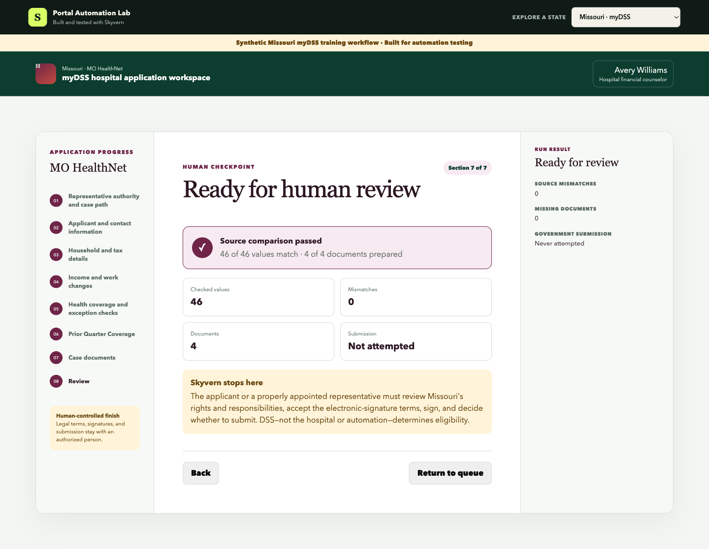Open Avery Williams user profile card
Viewport: 709px width, 549px height.
pyautogui.click(x=633, y=74)
